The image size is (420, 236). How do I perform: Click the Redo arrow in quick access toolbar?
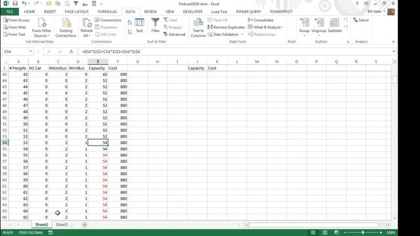pyautogui.click(x=37, y=3)
